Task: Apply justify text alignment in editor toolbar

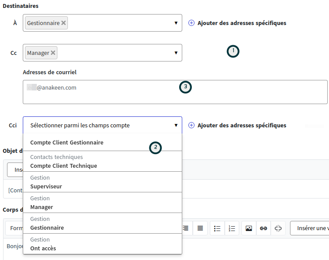Action: pos(200,228)
